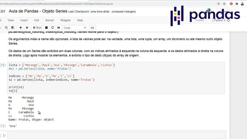Click the (unsaved changes) status text

[x=123, y=12]
